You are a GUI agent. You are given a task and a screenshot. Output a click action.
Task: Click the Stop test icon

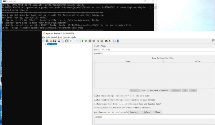[90, 41]
